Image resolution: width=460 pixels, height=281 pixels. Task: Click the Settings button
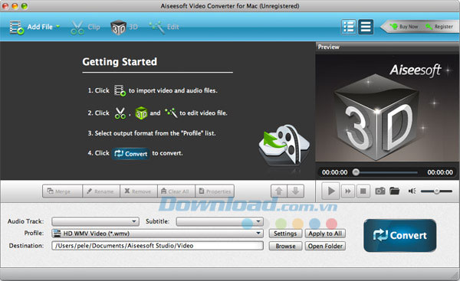[285, 234]
